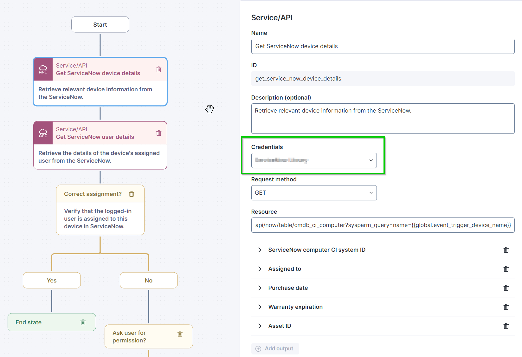Remove the Warranty expiration output

click(506, 307)
